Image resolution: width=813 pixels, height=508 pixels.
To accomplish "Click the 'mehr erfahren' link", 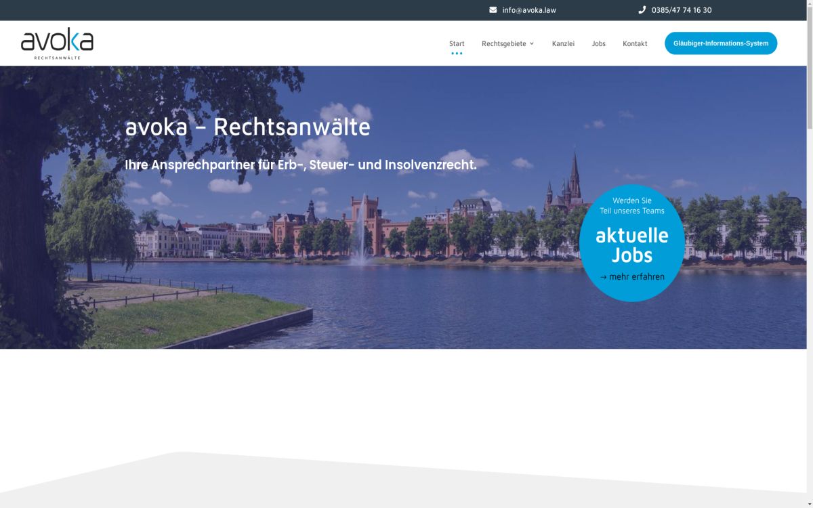I will (x=637, y=276).
